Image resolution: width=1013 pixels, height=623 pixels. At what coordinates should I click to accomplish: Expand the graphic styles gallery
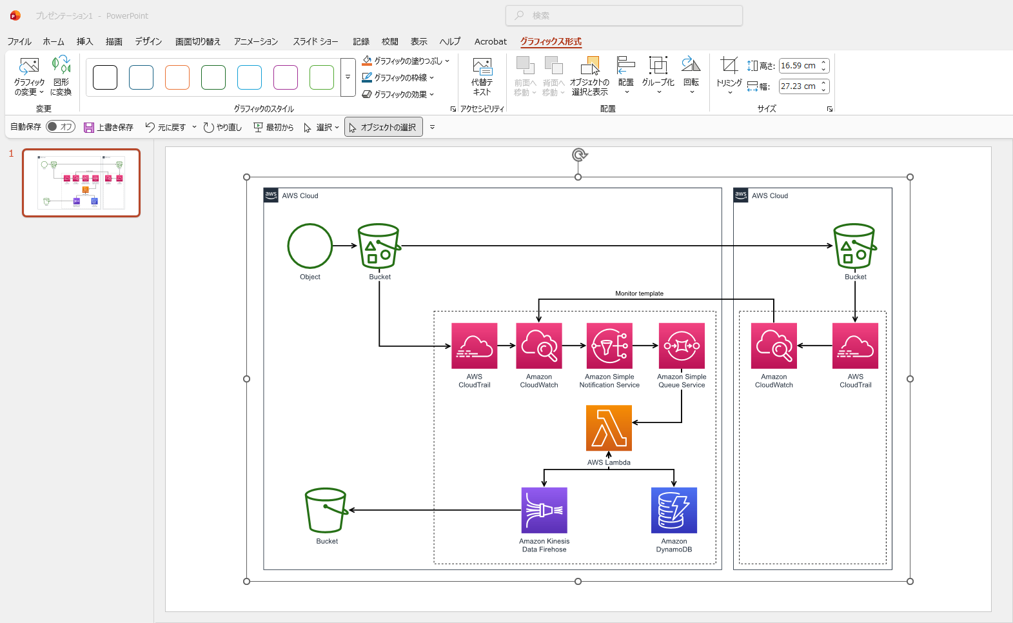(348, 77)
